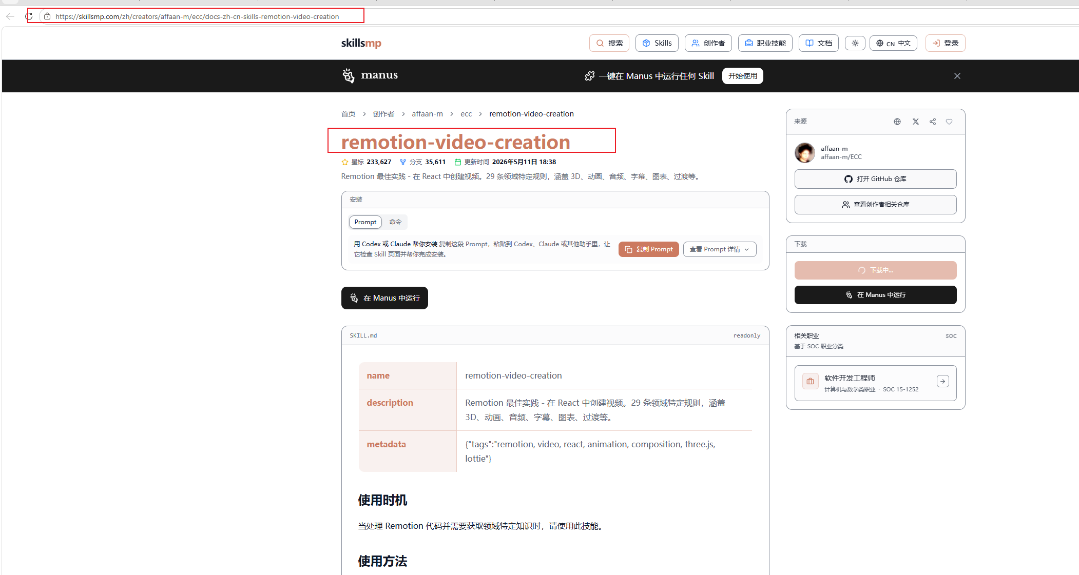The width and height of the screenshot is (1079, 575).
Task: Focus the browser address bar URL
Action: 197,16
